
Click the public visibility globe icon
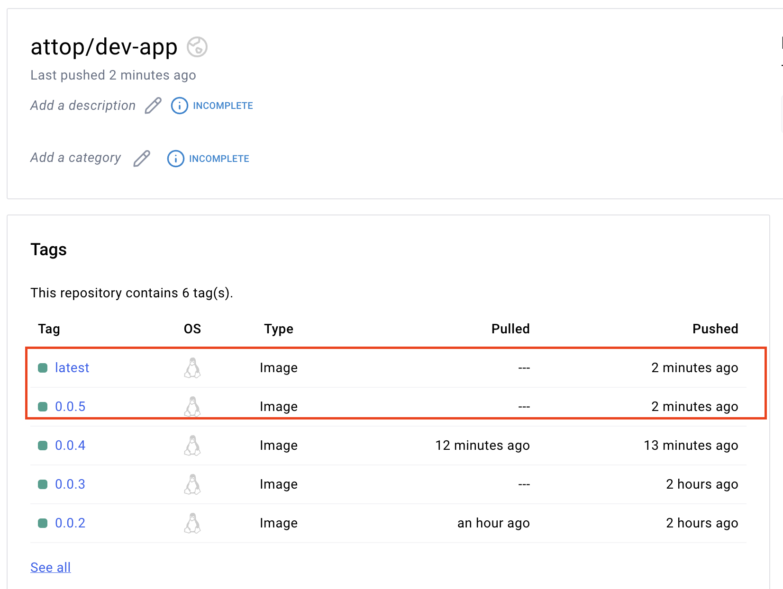pos(197,47)
